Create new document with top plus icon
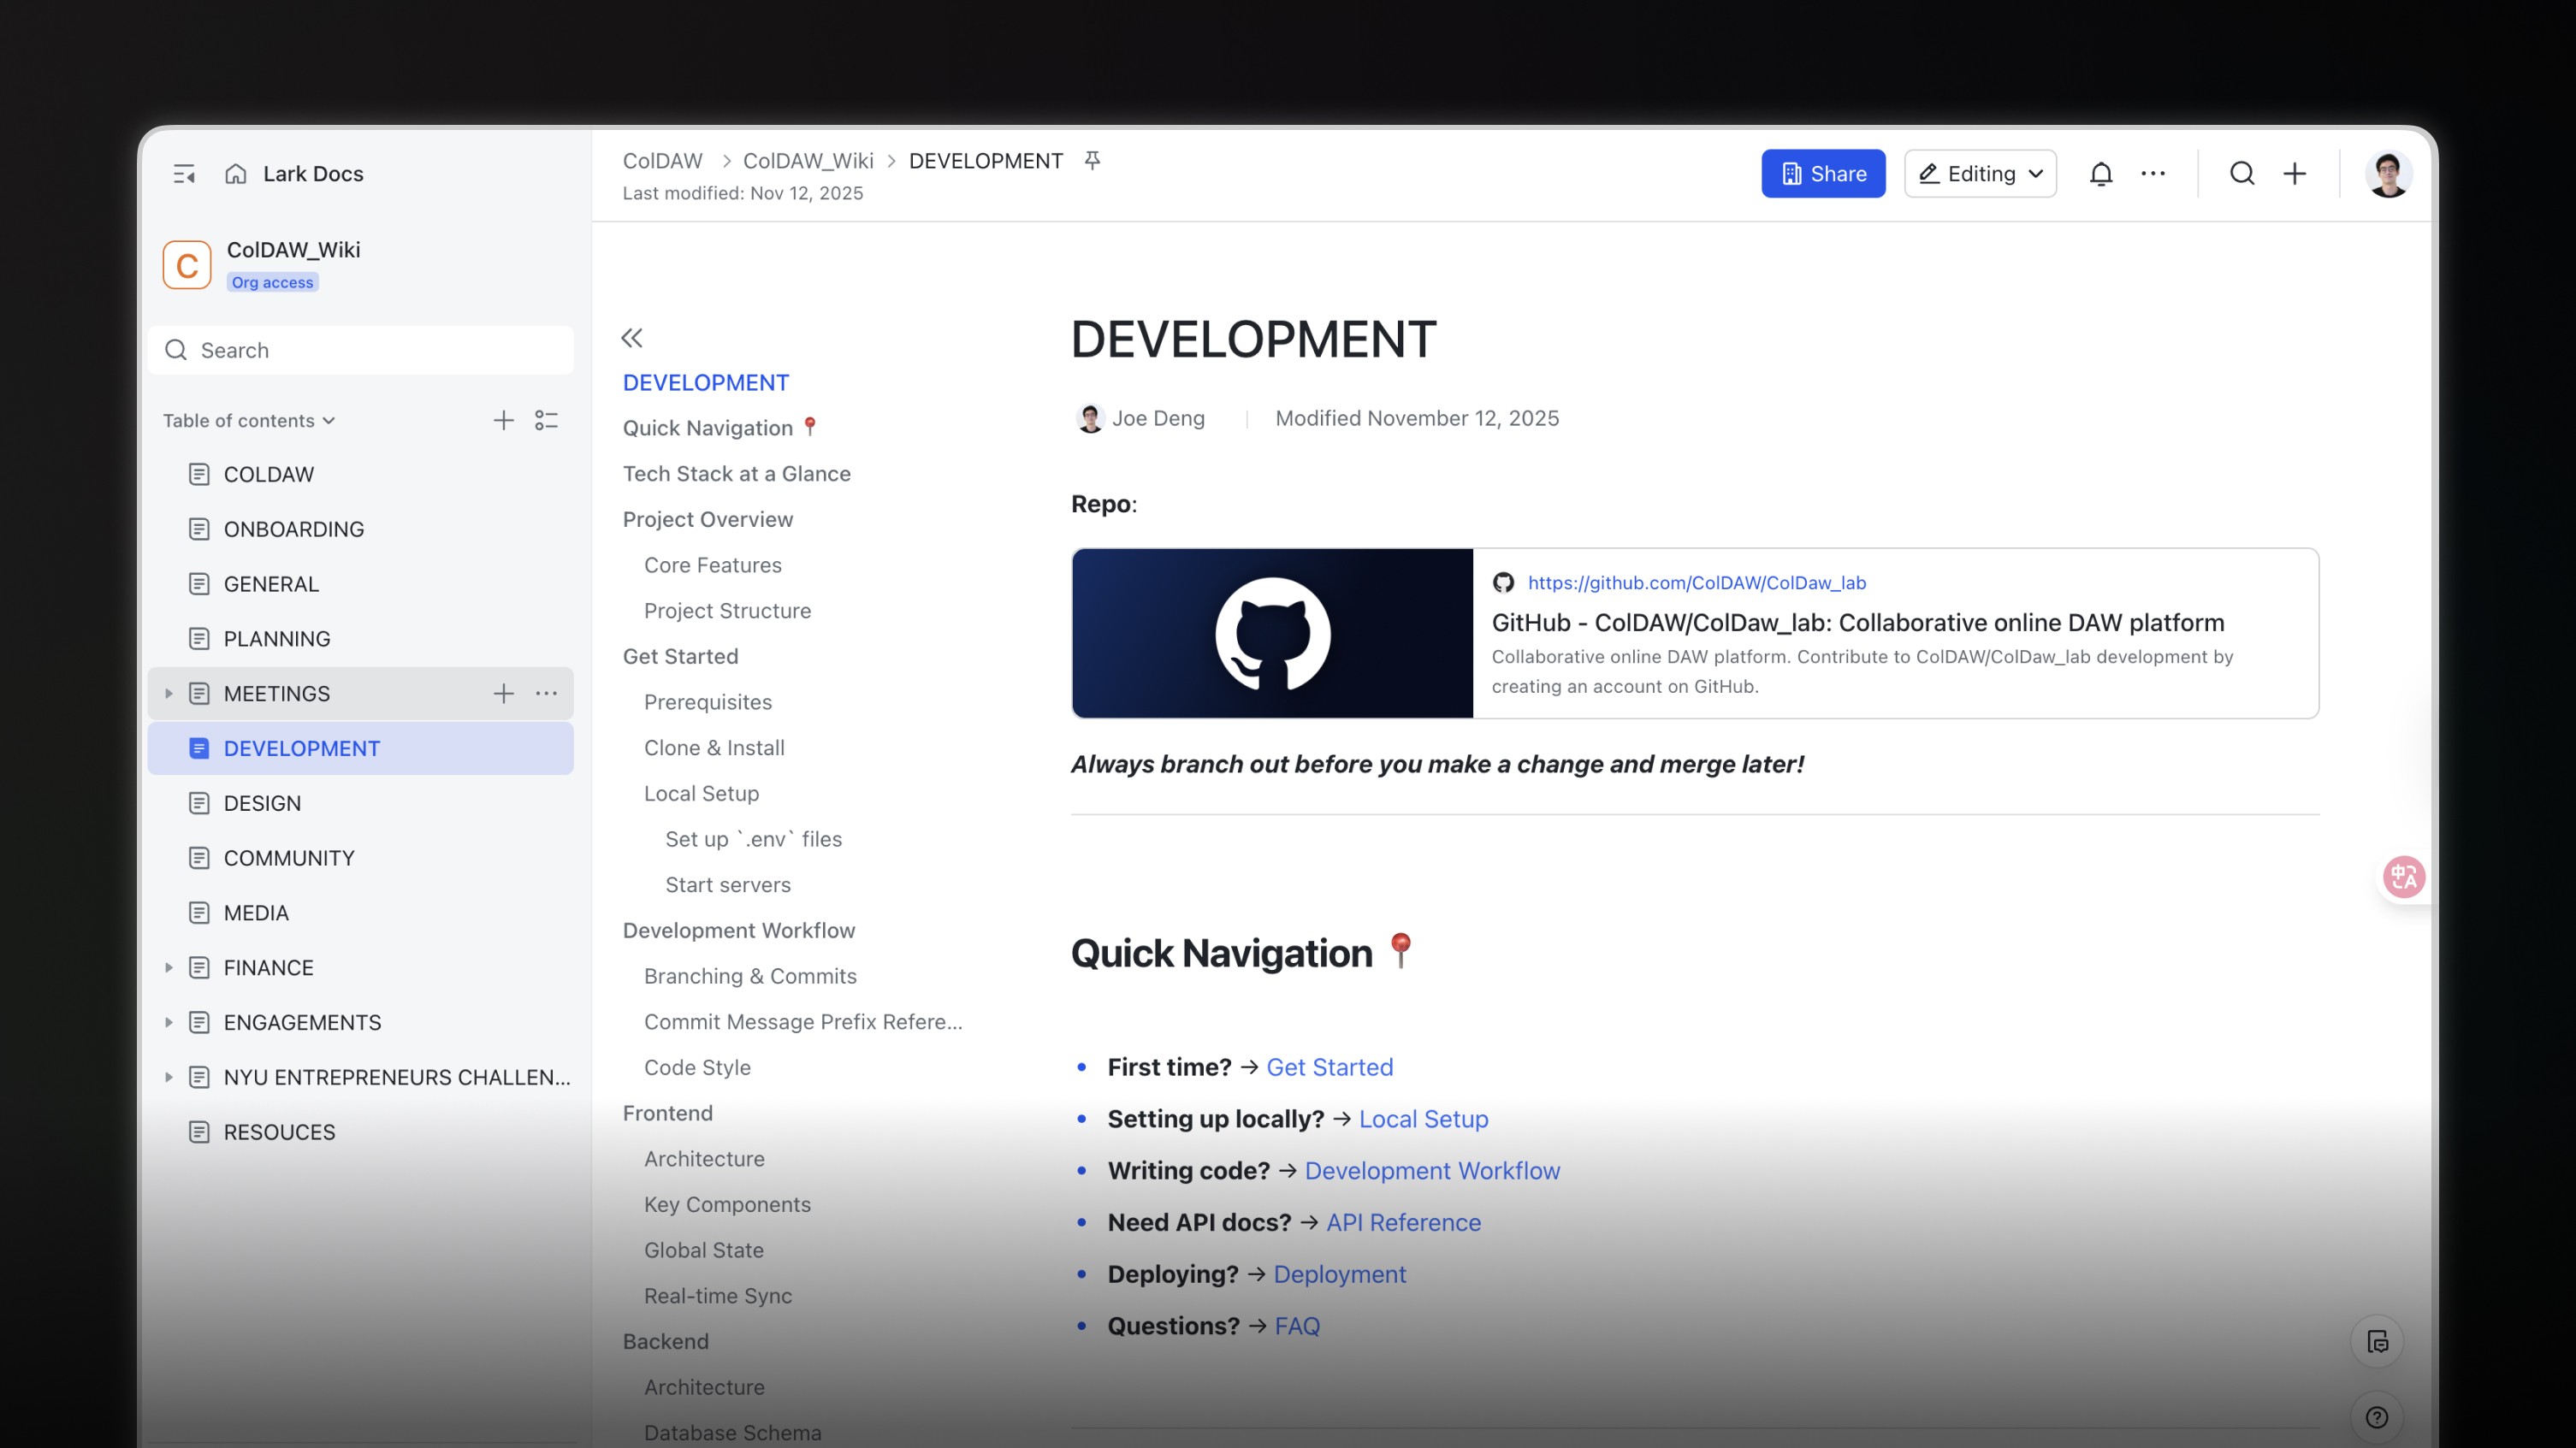The width and height of the screenshot is (2576, 1448). point(2295,174)
